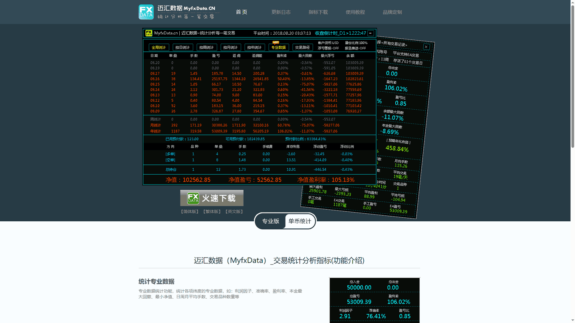Open the 使用教程 navigation item
The width and height of the screenshot is (575, 323).
(x=355, y=12)
